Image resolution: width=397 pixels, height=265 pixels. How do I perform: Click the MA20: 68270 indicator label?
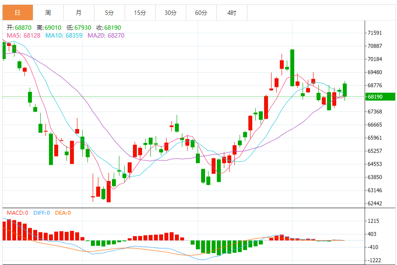point(106,35)
